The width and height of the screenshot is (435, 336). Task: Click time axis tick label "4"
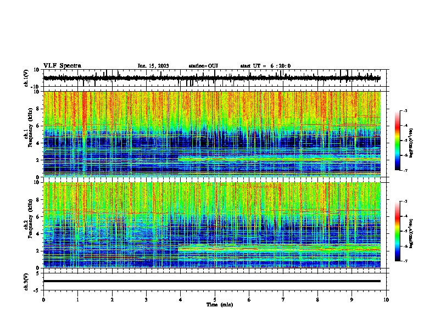pyautogui.click(x=180, y=300)
